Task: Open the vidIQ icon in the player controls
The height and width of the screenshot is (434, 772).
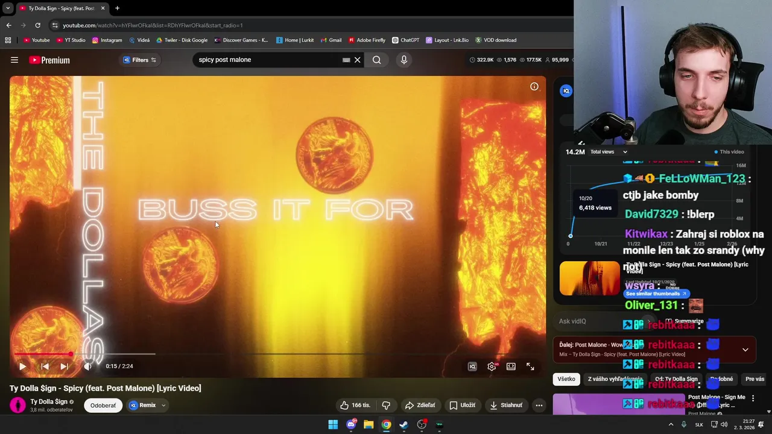Action: click(472, 366)
